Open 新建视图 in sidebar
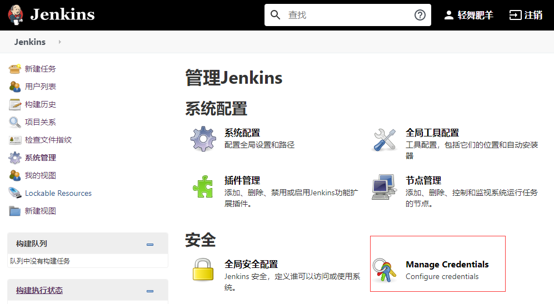 [x=40, y=211]
